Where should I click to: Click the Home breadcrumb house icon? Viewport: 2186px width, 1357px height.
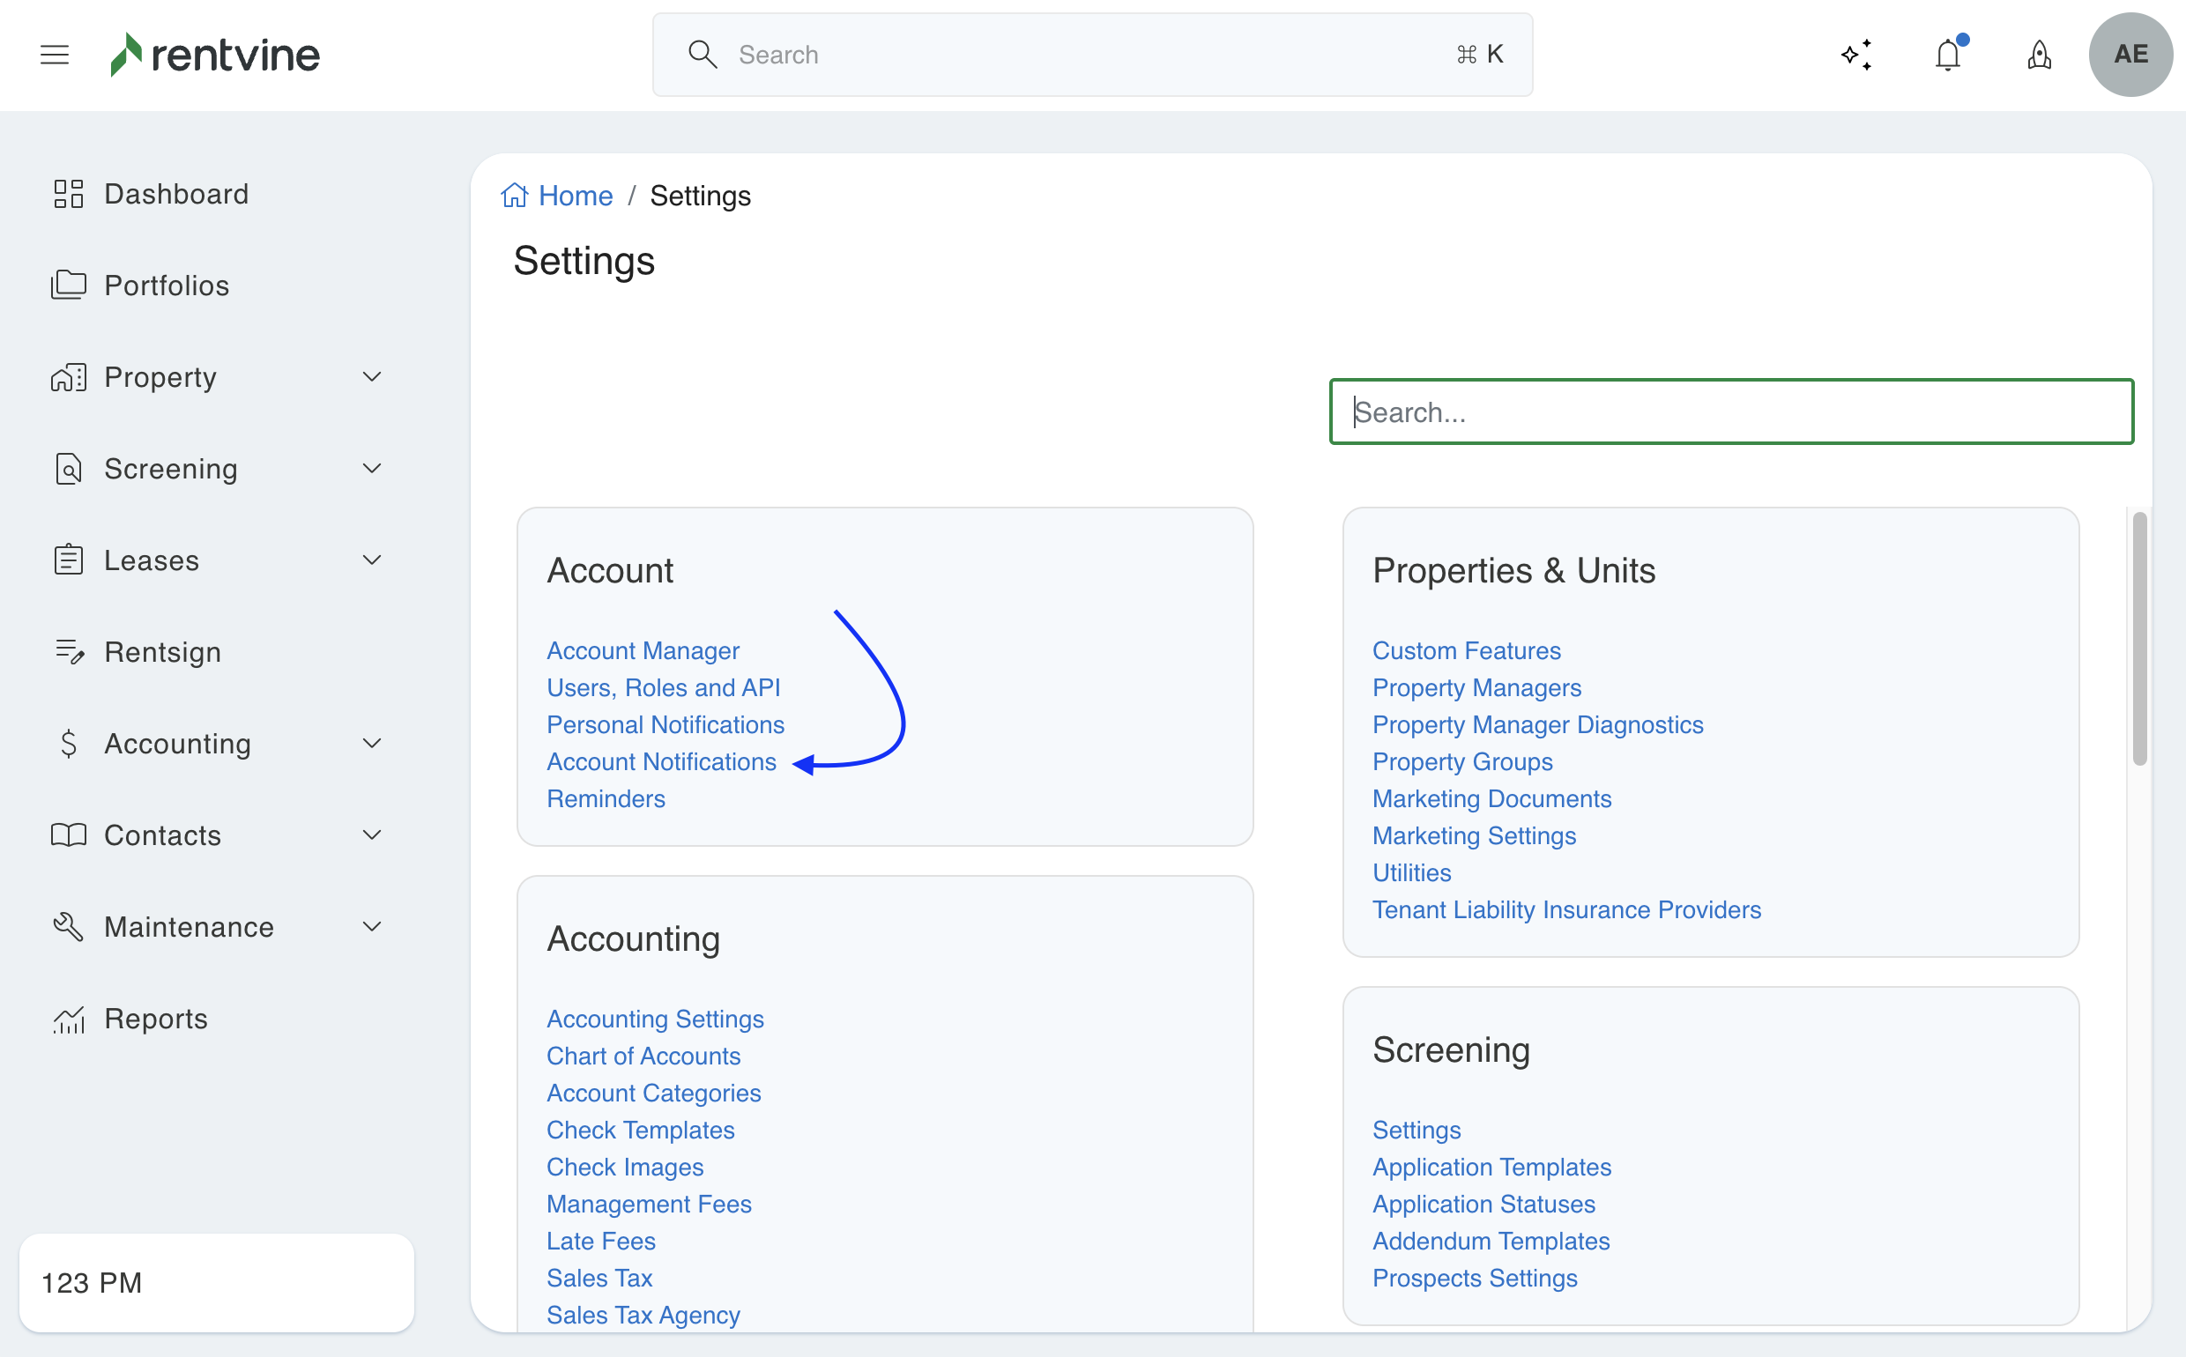[515, 195]
